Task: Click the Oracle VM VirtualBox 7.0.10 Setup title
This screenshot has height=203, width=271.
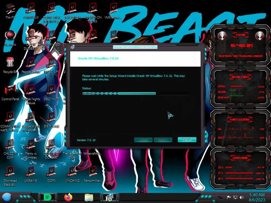Action: (135, 47)
